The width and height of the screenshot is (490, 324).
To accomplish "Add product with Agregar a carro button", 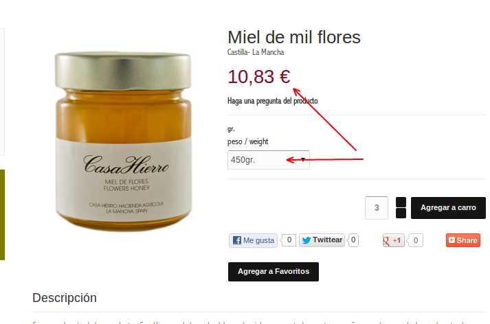I will 448,207.
